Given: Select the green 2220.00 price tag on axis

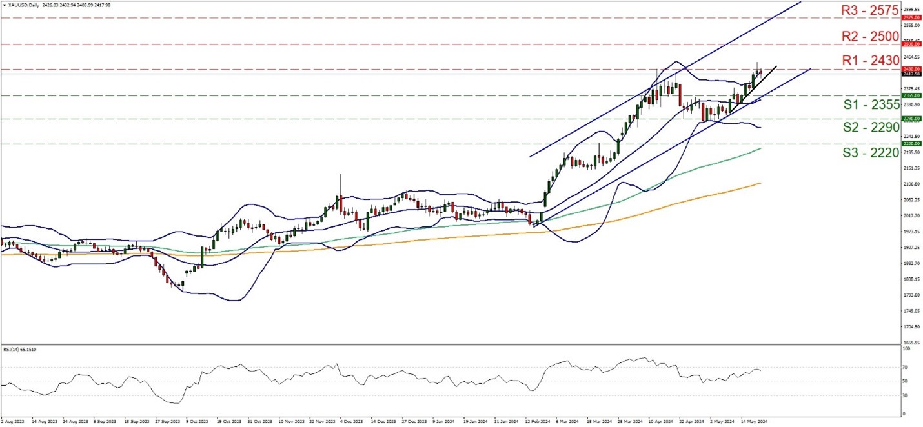Looking at the screenshot, I should (x=911, y=144).
